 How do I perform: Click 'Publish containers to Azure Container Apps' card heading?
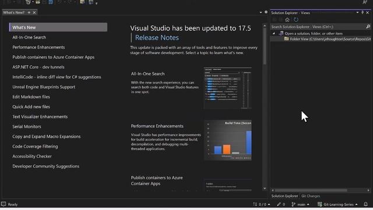[157, 180]
